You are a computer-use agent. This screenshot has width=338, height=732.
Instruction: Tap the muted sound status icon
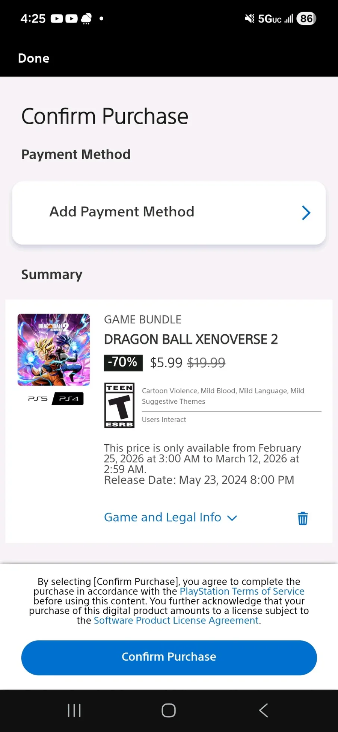coord(249,18)
